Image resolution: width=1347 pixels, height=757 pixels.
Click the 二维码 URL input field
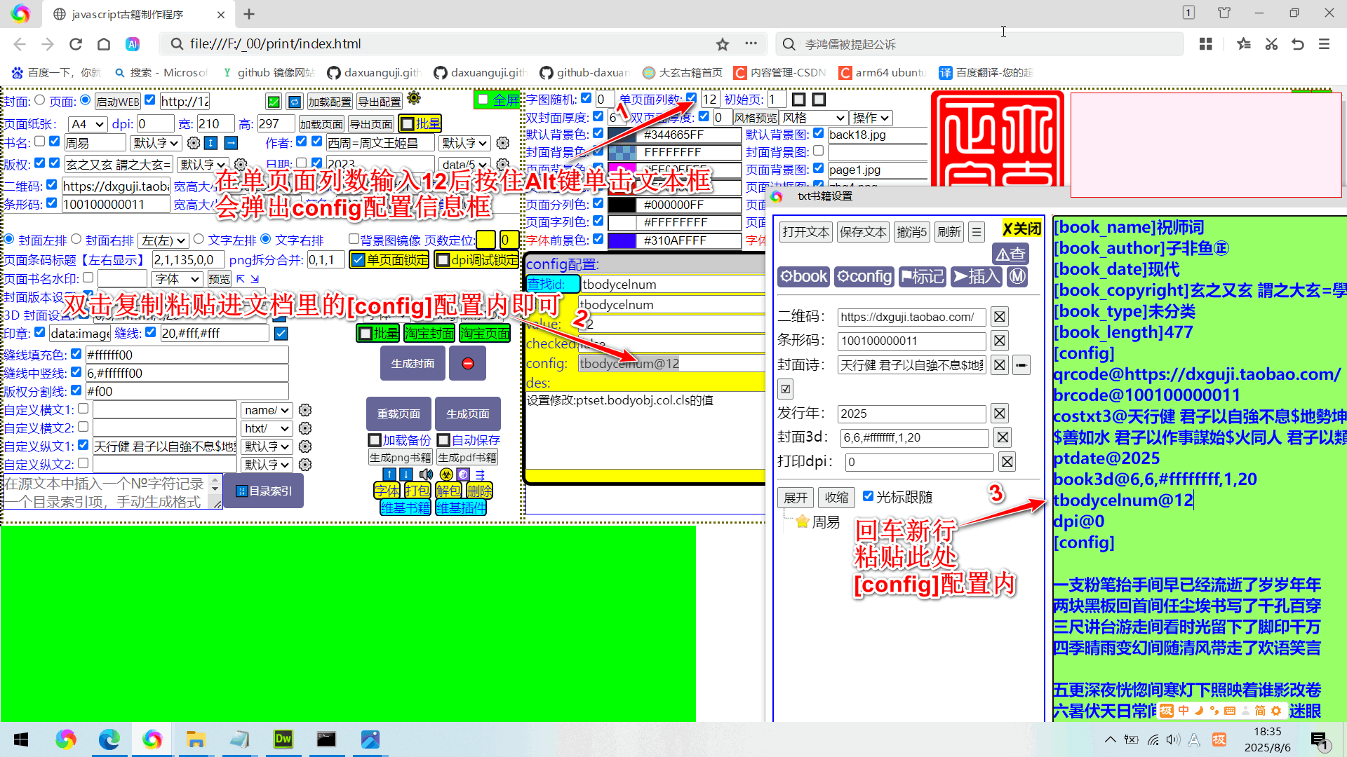910,316
